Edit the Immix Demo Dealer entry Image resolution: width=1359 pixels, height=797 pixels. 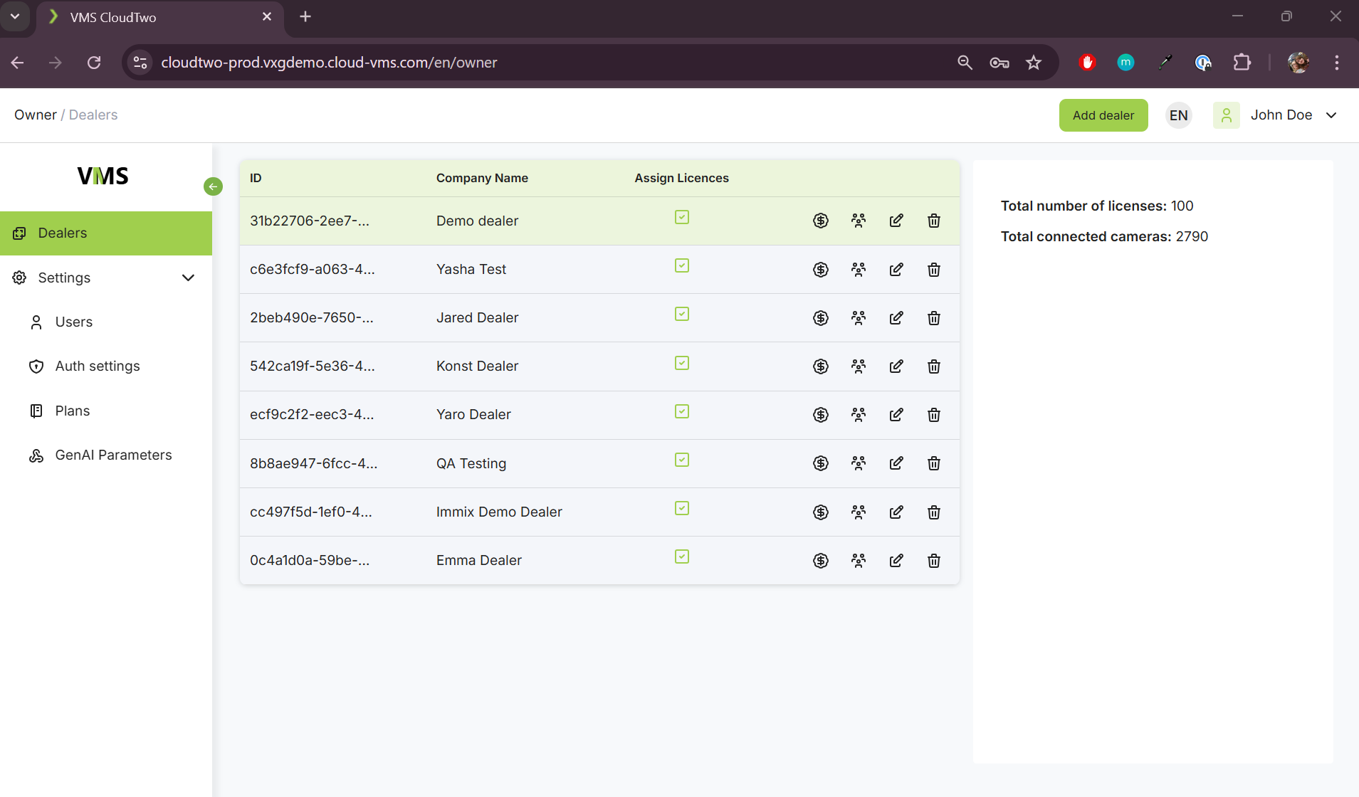pyautogui.click(x=896, y=512)
